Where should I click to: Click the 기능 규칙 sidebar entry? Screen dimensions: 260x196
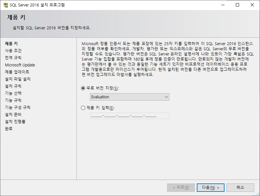pyautogui.click(x=13, y=100)
